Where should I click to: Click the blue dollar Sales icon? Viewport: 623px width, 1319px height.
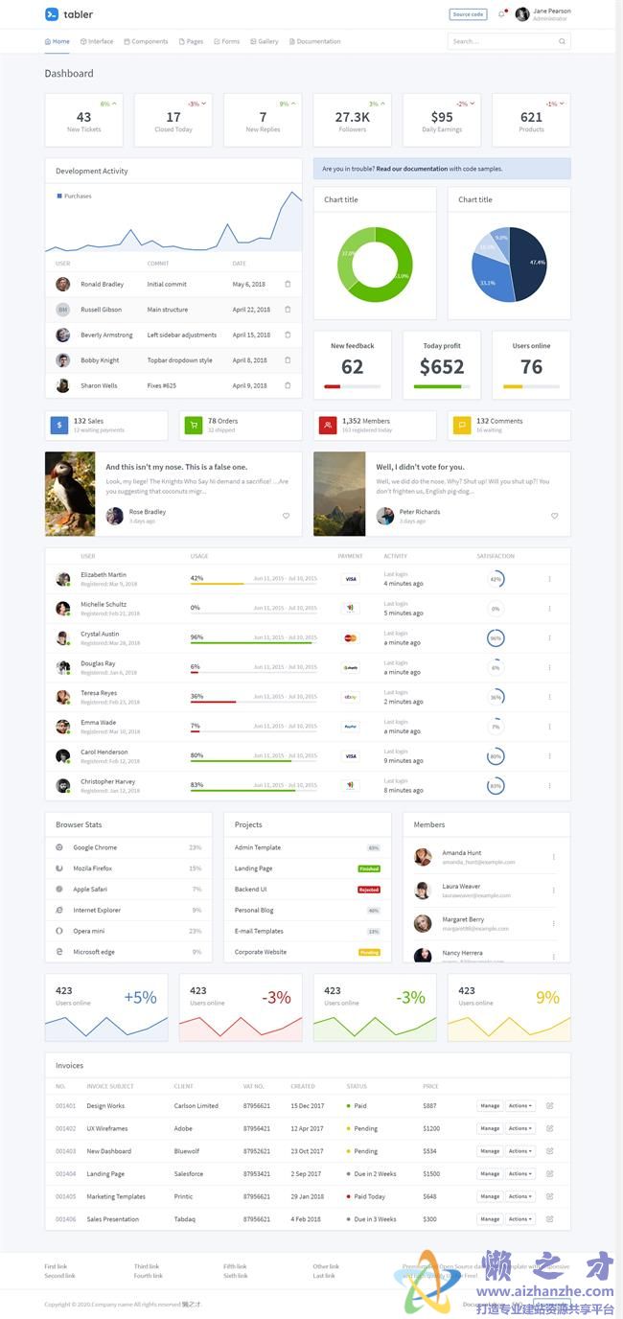(x=59, y=425)
